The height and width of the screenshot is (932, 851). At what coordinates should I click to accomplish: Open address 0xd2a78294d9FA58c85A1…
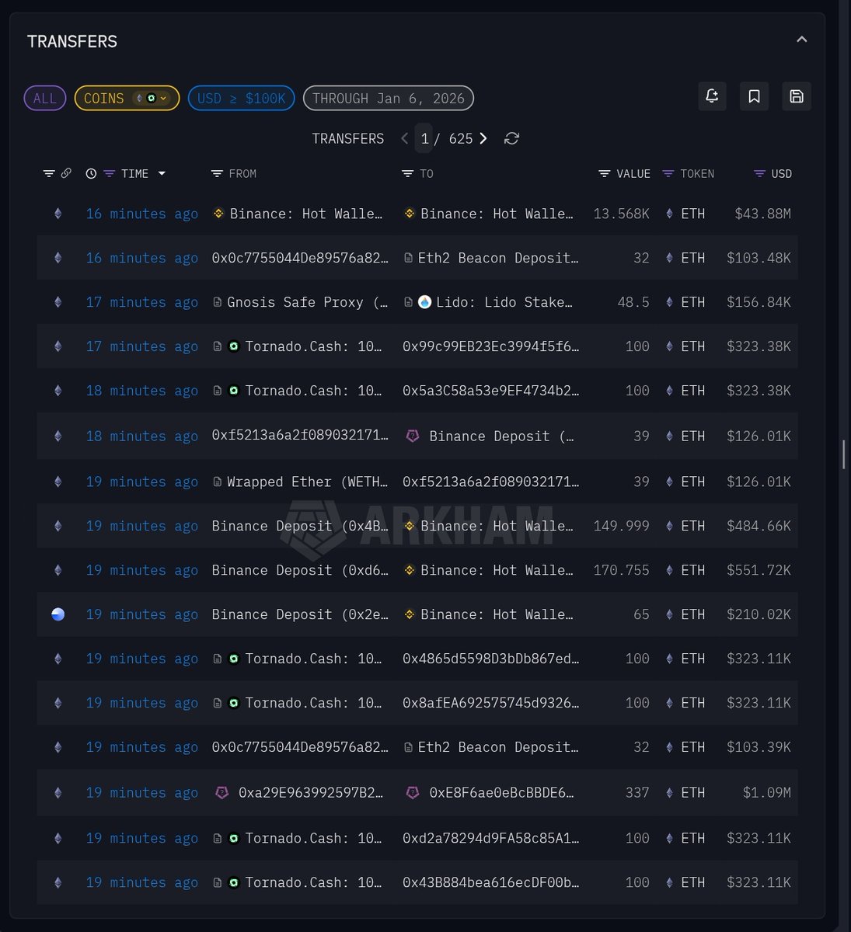click(x=490, y=838)
